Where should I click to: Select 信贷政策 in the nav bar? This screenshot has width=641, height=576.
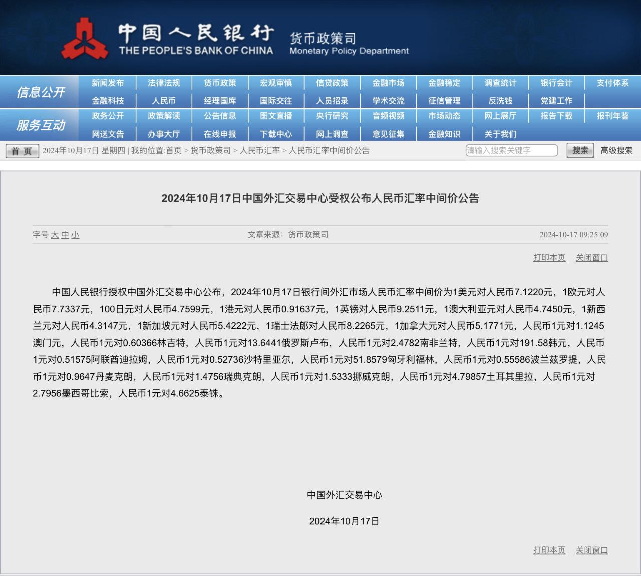[332, 83]
